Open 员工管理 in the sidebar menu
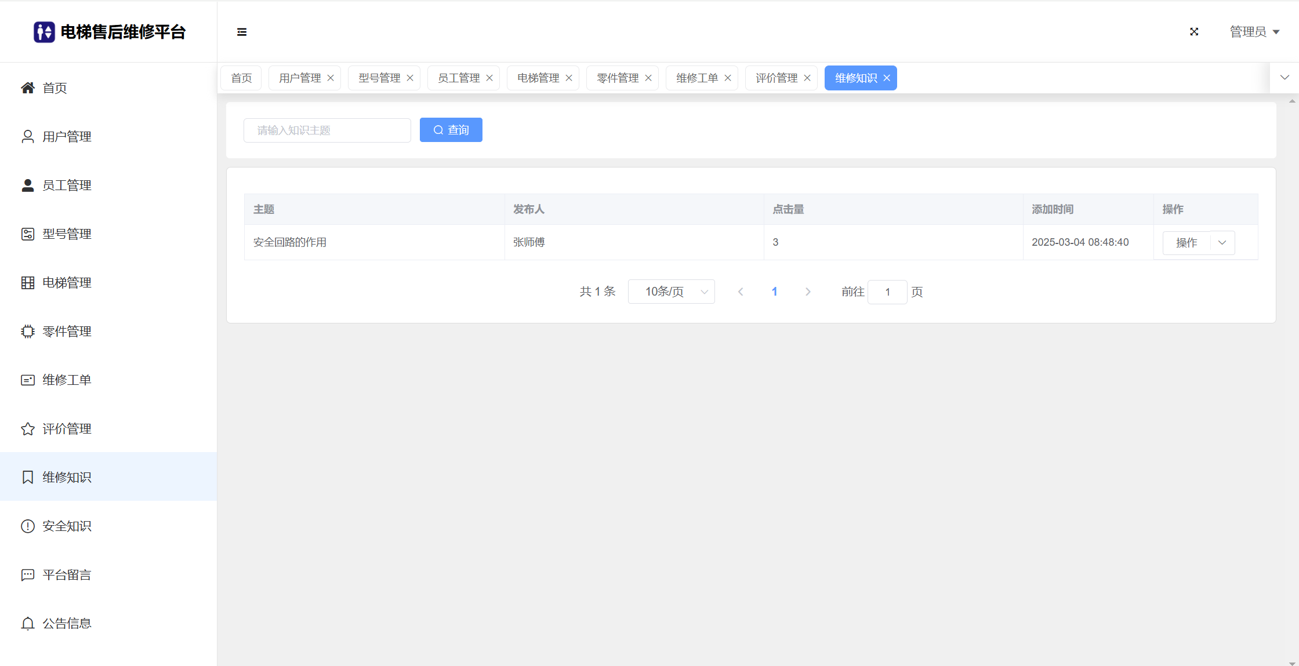1299x666 pixels. (67, 185)
